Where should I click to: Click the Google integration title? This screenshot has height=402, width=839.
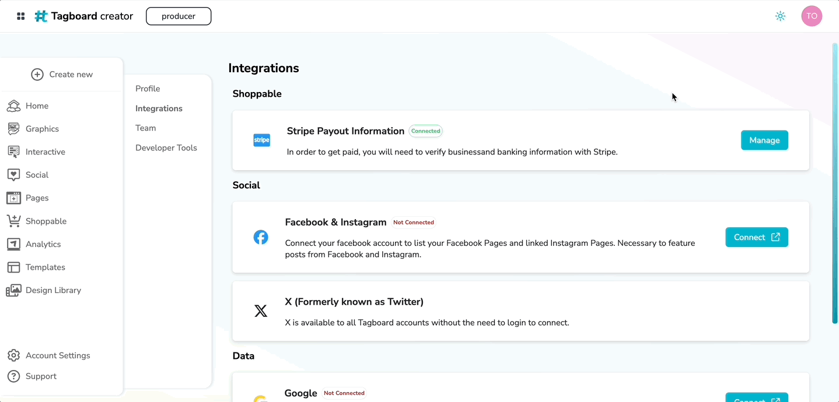tap(300, 393)
